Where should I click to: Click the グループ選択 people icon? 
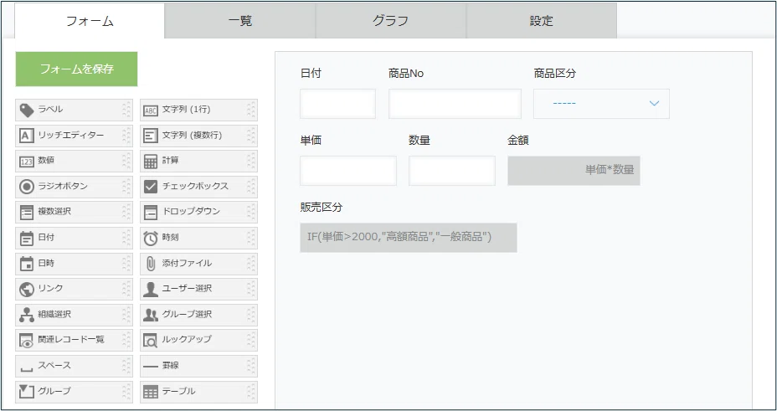click(x=151, y=315)
